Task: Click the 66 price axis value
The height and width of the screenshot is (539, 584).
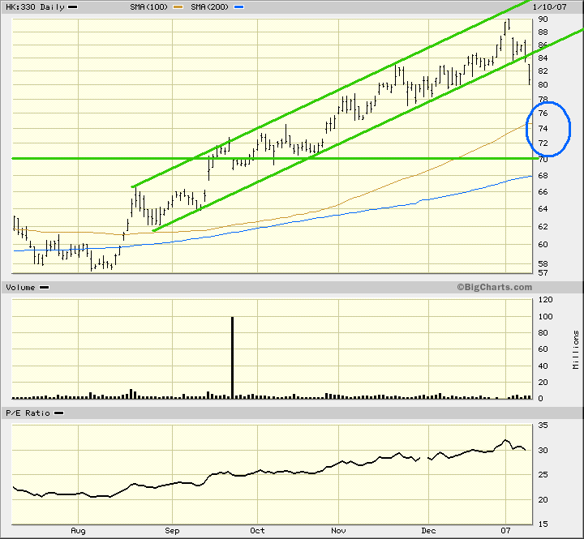Action: pyautogui.click(x=543, y=192)
